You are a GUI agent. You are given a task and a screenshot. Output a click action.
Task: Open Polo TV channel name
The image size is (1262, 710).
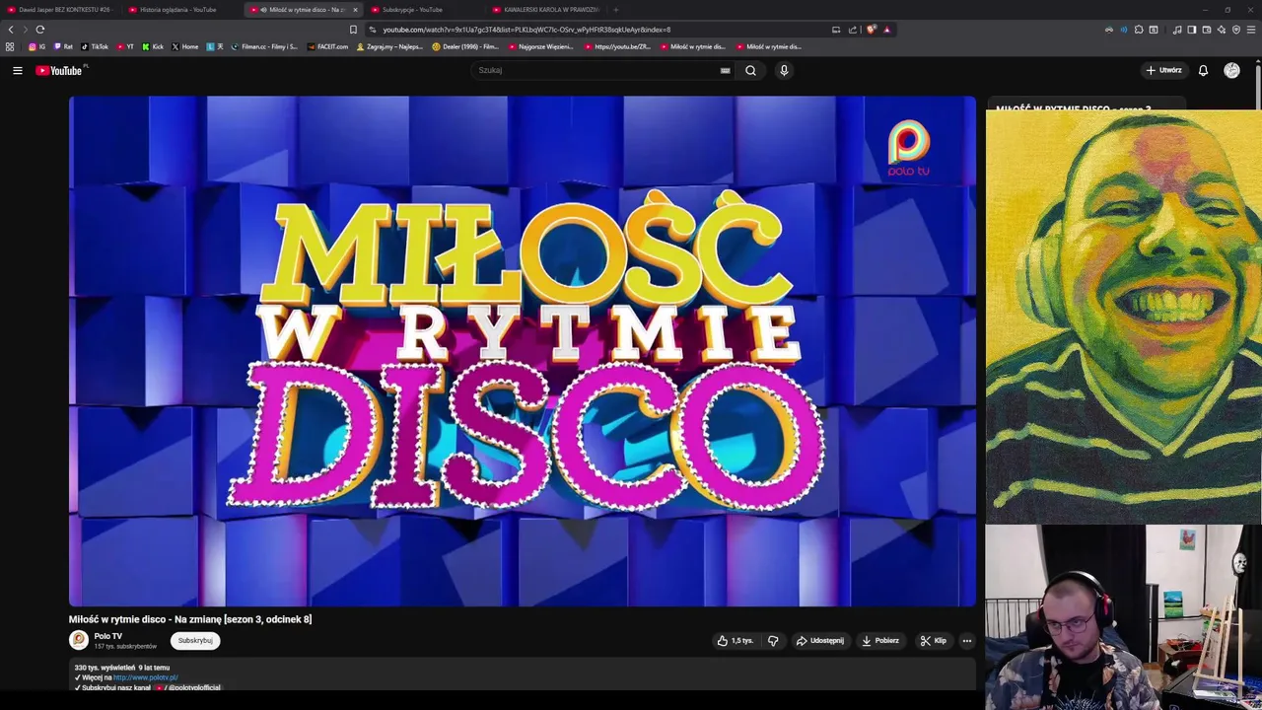(108, 636)
